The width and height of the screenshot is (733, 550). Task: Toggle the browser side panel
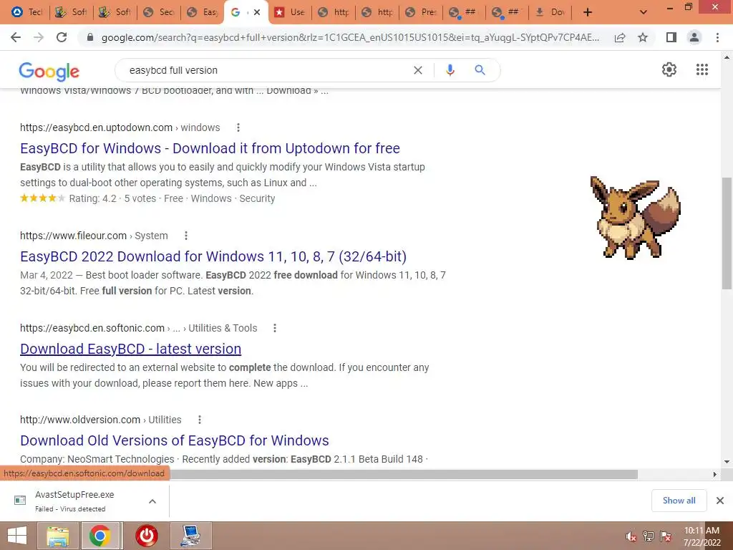click(671, 37)
